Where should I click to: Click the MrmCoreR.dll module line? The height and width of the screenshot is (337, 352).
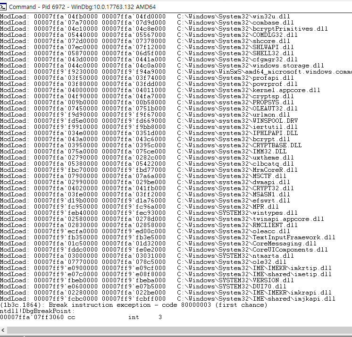(149, 170)
